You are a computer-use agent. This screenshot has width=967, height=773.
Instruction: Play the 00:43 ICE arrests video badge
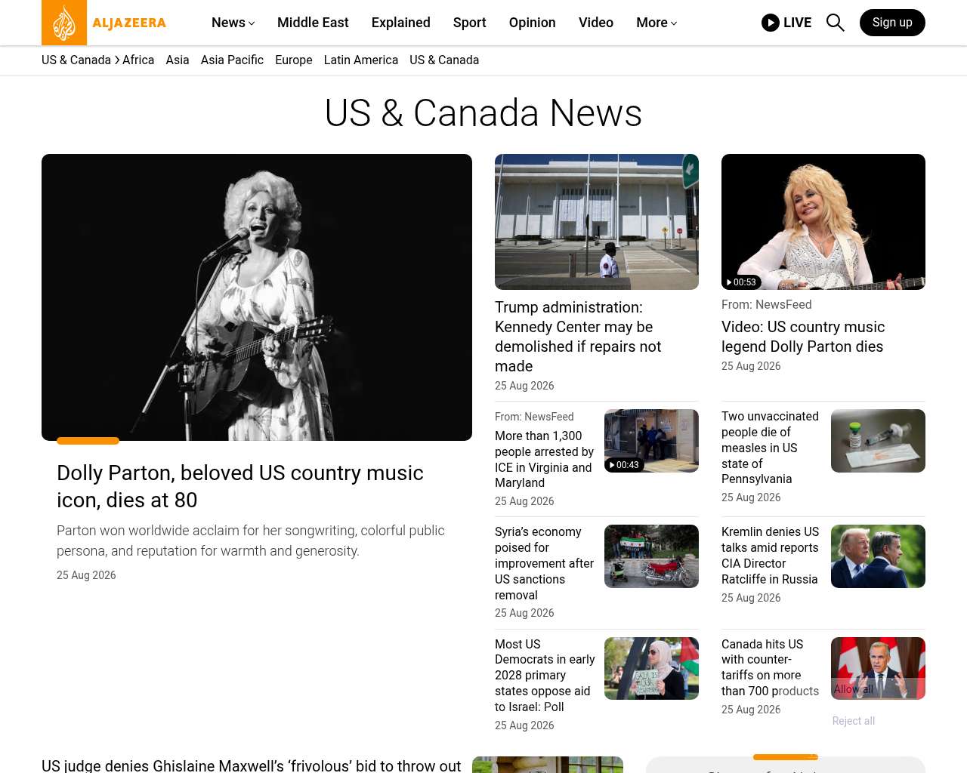click(624, 465)
